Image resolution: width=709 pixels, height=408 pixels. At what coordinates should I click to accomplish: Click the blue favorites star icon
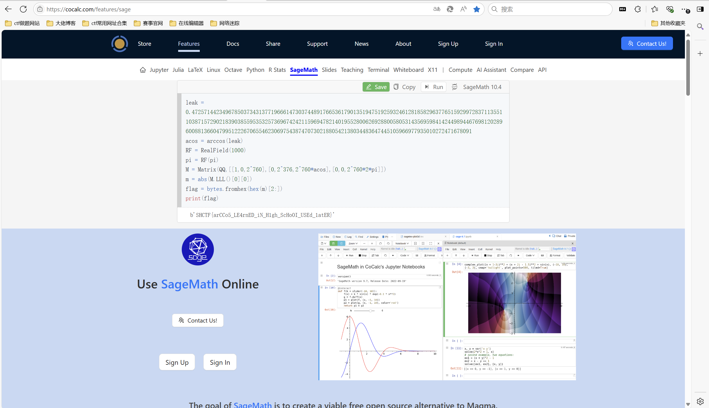pyautogui.click(x=477, y=9)
